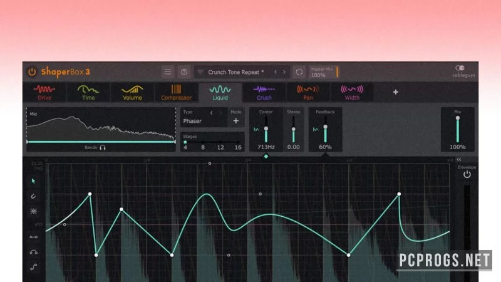Click the Feedback slider handle
Screen dimensions: 501x282
[325, 127]
